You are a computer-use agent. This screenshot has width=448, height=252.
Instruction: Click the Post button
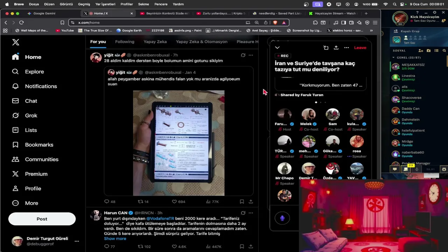pyautogui.click(x=42, y=219)
